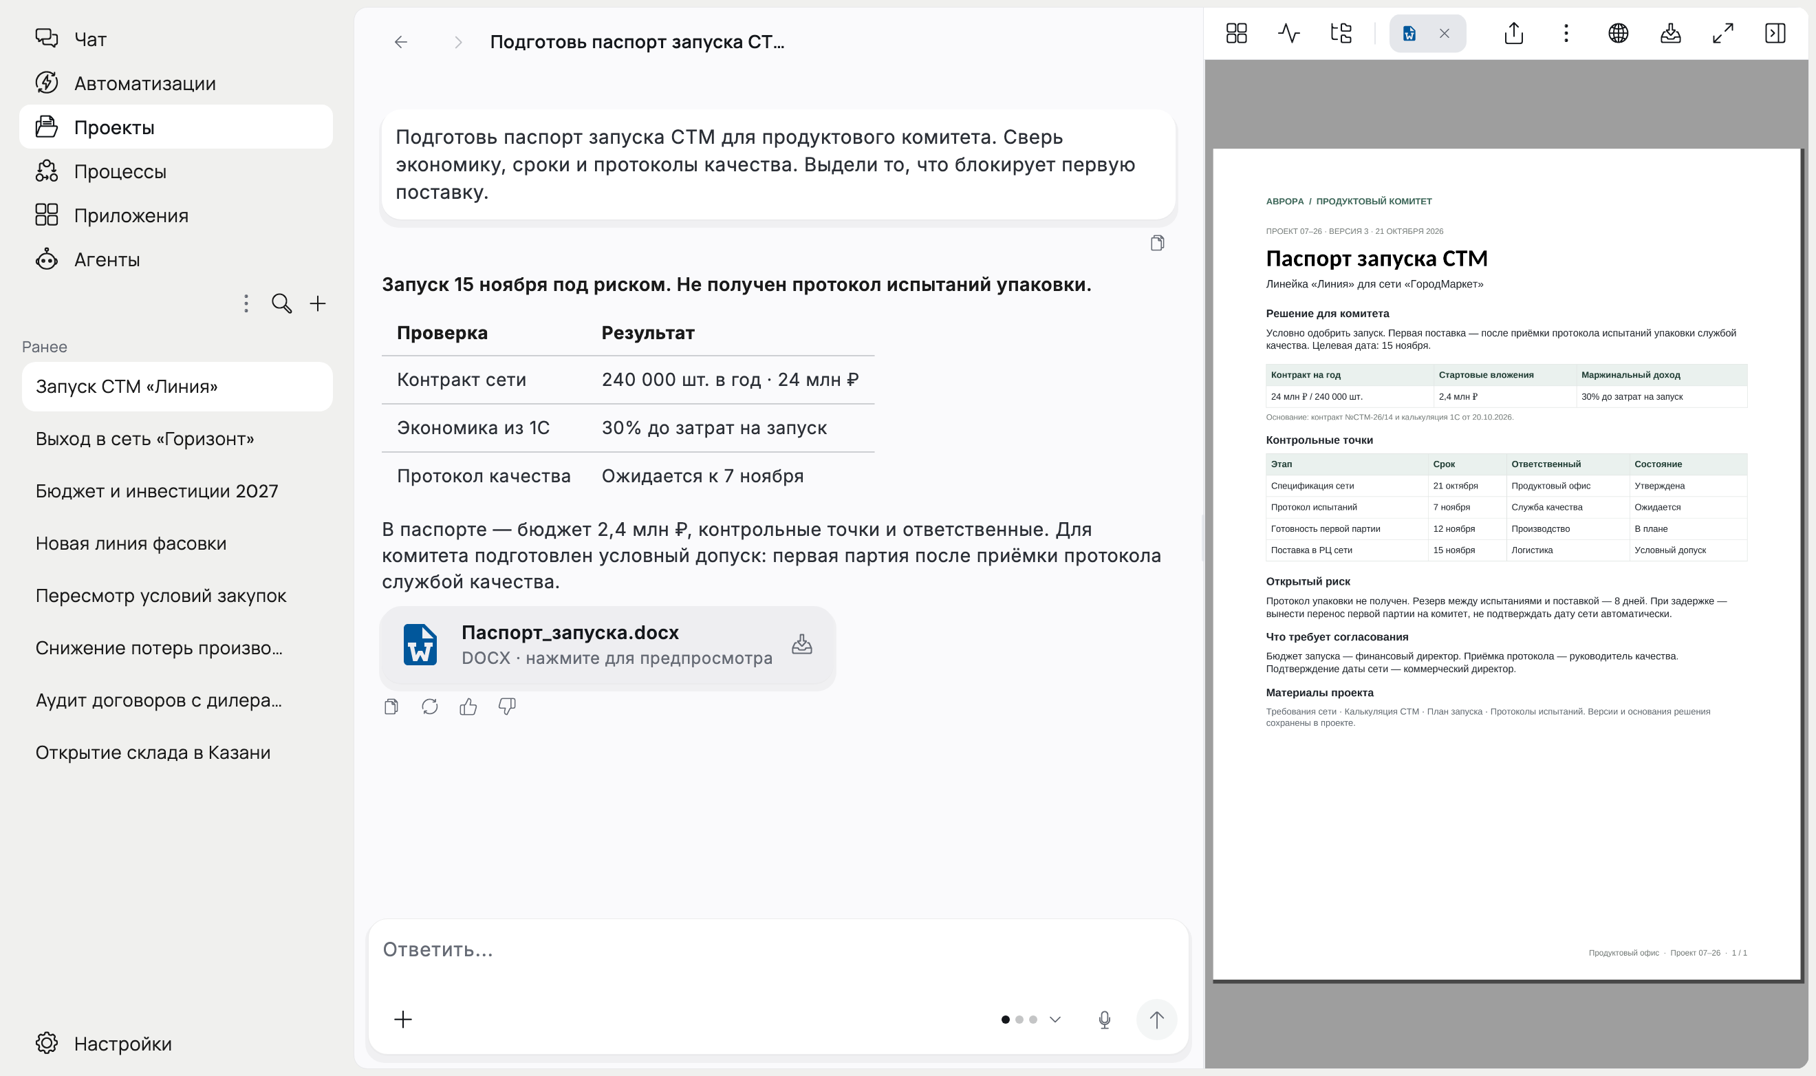Select Проекты in the sidebar
The image size is (1816, 1076).
coord(175,127)
